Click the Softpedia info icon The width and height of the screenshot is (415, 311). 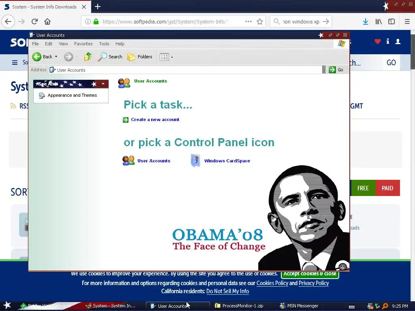[x=388, y=41]
